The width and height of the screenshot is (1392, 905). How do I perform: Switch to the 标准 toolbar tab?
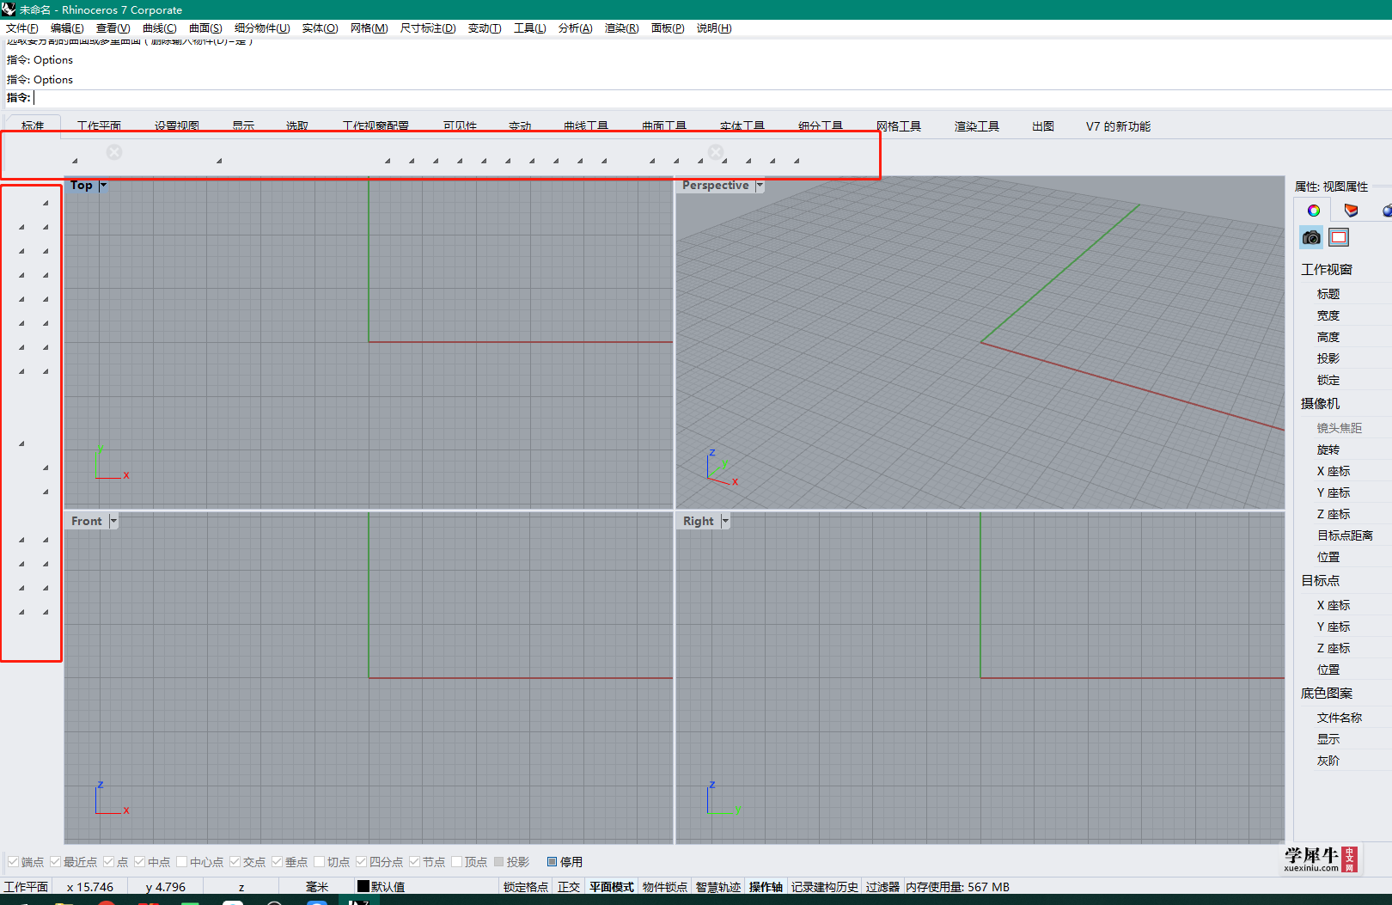point(33,125)
